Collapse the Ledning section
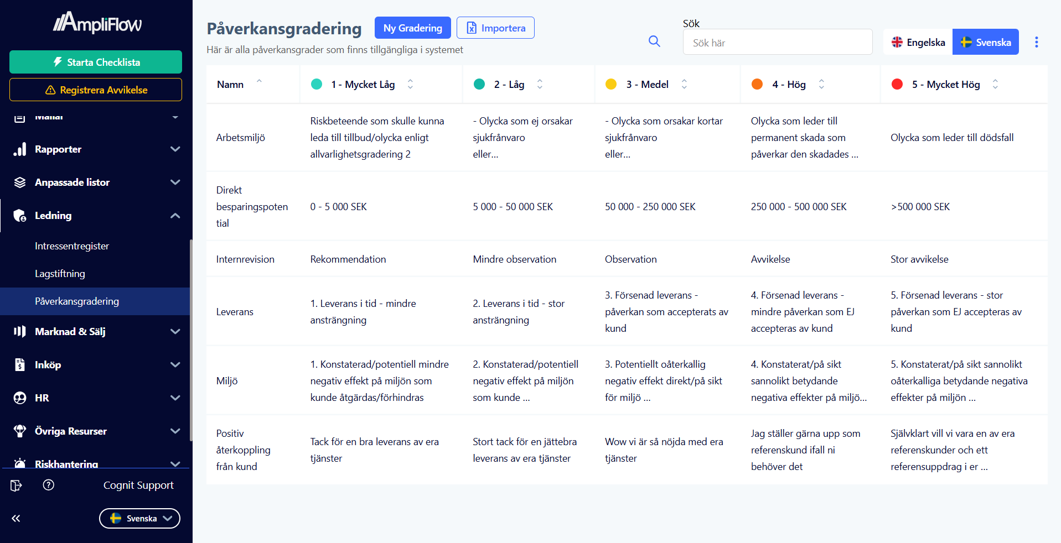Screen dimensions: 1061x543 click(x=175, y=216)
